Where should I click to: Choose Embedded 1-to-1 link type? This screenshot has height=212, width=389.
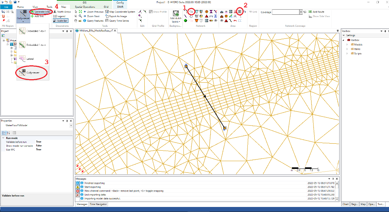pos(33,31)
